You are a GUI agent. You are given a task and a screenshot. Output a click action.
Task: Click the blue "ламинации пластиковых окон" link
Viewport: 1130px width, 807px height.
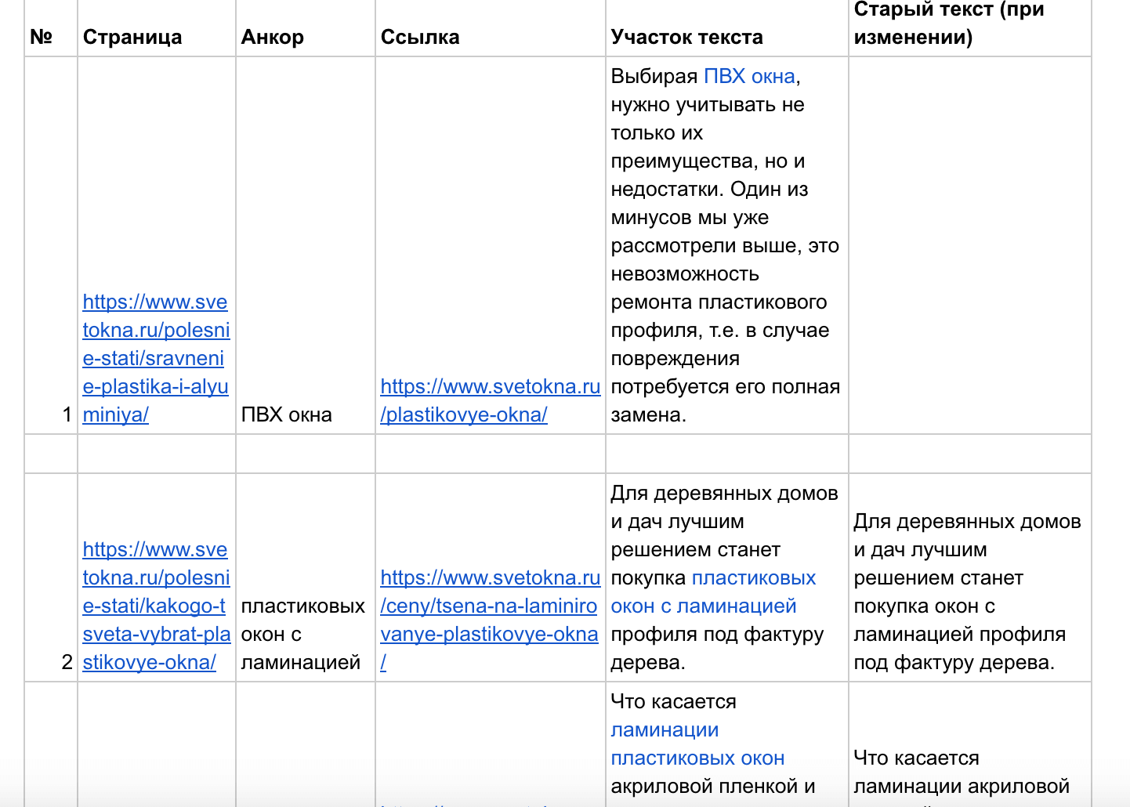(x=697, y=744)
